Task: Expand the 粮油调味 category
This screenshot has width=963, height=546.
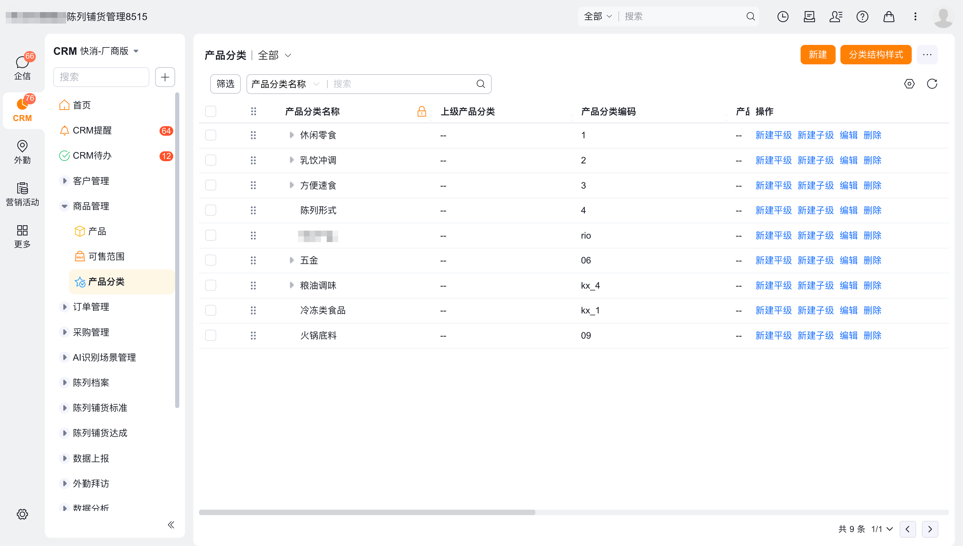Action: pyautogui.click(x=292, y=285)
